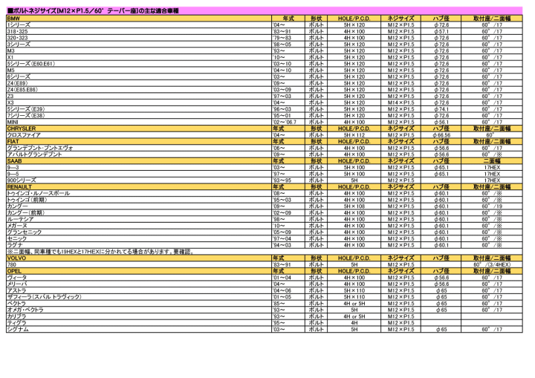Screen dimensions: 535x378
Task: Select the 5H×112 P.C.D. cell
Action: [x=354, y=135]
